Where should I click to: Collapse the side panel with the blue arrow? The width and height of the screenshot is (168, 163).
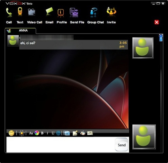point(161,38)
